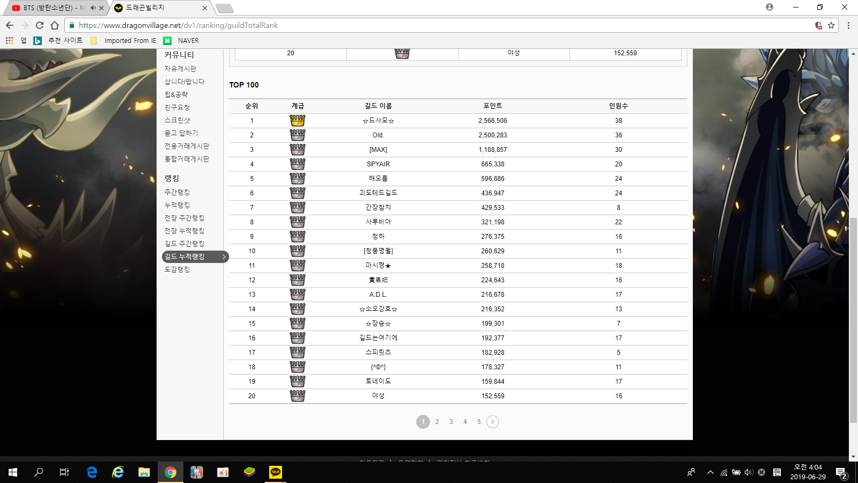
Task: Mute the BTS YouTube tab audio
Action: point(93,8)
